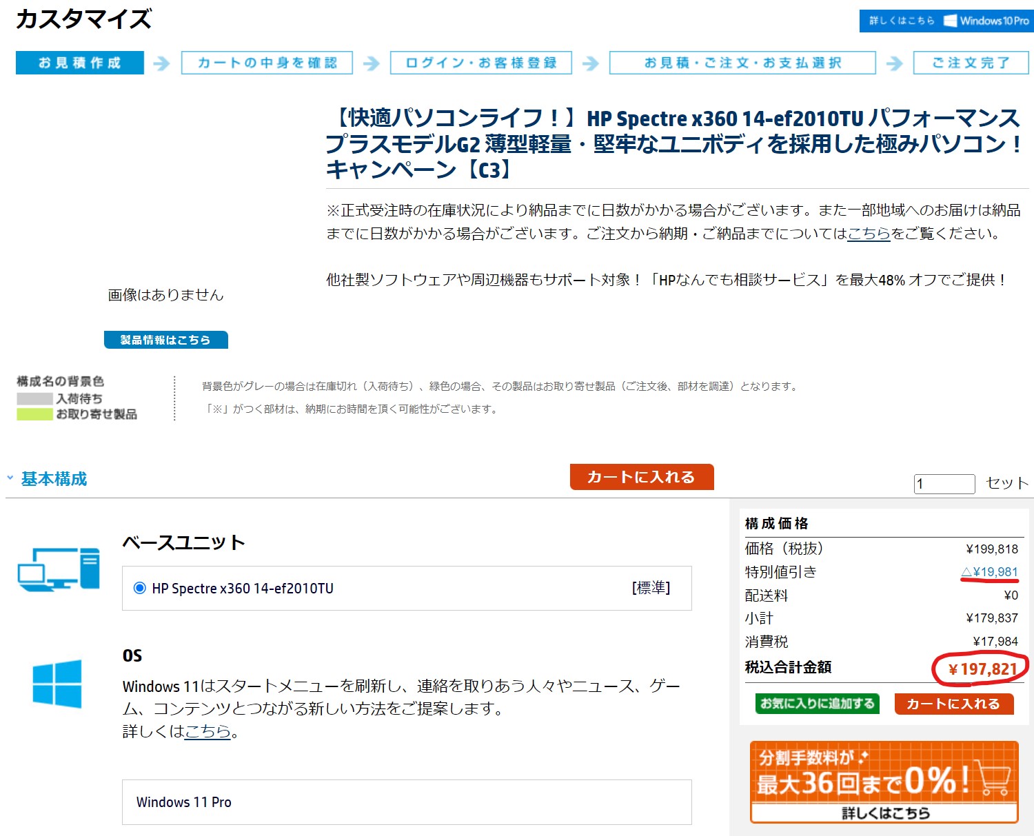
Task: Click the Windows logo icon beside OS
Action: tap(57, 683)
